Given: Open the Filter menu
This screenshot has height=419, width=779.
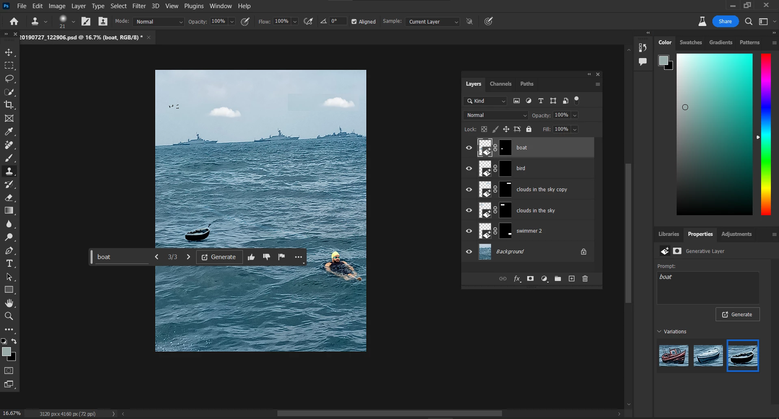Looking at the screenshot, I should coord(139,6).
